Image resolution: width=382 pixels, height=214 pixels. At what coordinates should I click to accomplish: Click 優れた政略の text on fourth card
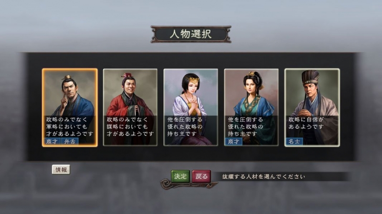click(x=245, y=127)
